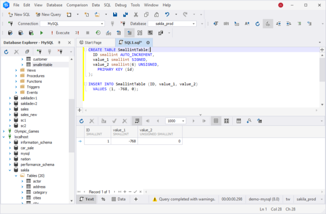This screenshot has width=326, height=214.
Task: Select the information_schema database node
Action: [x=36, y=142]
